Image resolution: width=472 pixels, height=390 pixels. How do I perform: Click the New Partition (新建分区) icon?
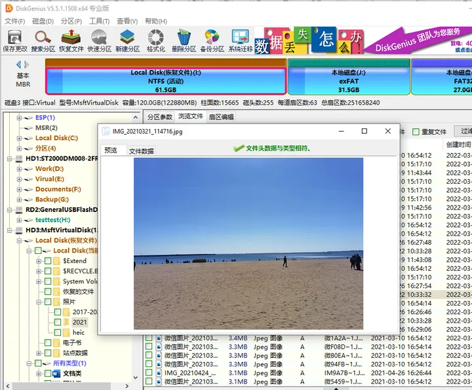click(x=128, y=41)
